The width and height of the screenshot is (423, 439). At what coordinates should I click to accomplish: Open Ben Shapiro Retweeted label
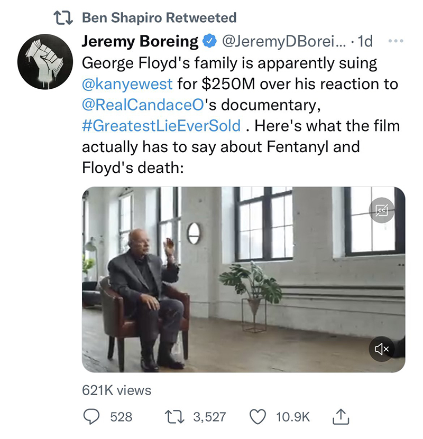click(x=159, y=17)
